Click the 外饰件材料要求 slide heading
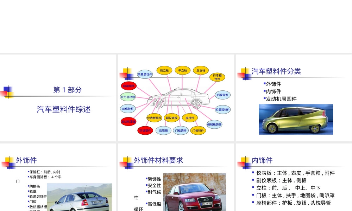 (158, 160)
